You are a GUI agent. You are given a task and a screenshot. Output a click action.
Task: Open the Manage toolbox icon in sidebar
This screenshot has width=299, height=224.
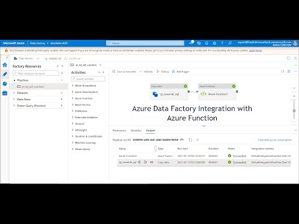5,93
